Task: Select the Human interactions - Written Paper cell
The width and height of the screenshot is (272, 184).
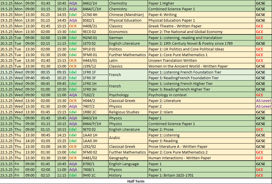Action: click(x=201, y=158)
